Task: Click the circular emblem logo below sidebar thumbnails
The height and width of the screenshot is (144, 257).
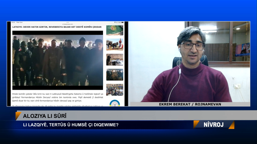Action: [x=115, y=103]
